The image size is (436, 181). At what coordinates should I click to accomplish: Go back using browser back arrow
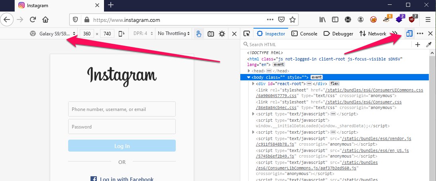point(7,19)
